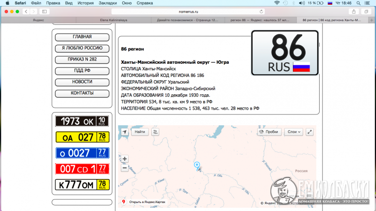
Task: Add a new tab with plus
Action: point(371,20)
